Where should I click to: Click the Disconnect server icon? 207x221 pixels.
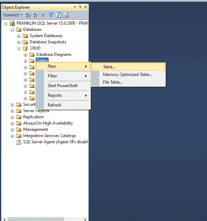(x=35, y=15)
